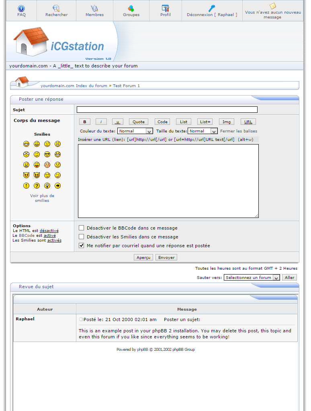Insert the blushing embarrassed smiley
This screenshot has height=411, width=311.
(x=47, y=165)
